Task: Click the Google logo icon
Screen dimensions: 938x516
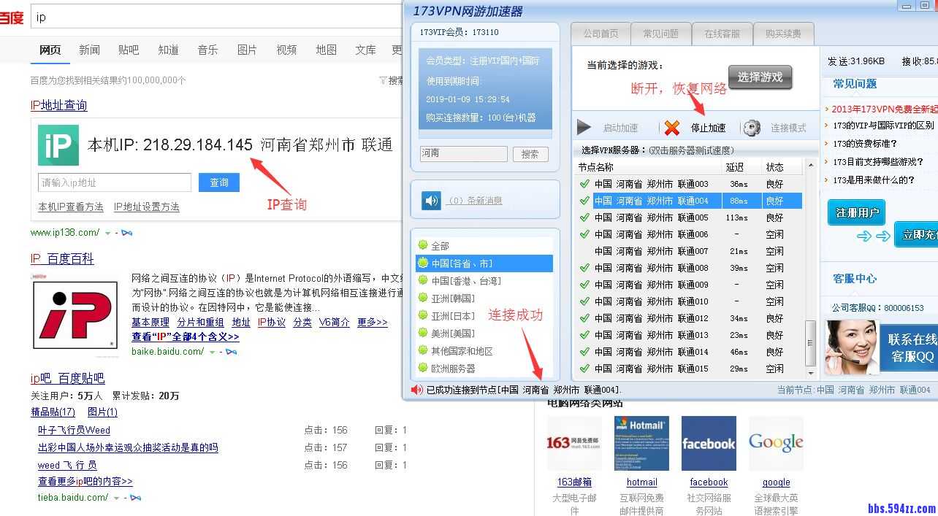Action: coord(776,443)
